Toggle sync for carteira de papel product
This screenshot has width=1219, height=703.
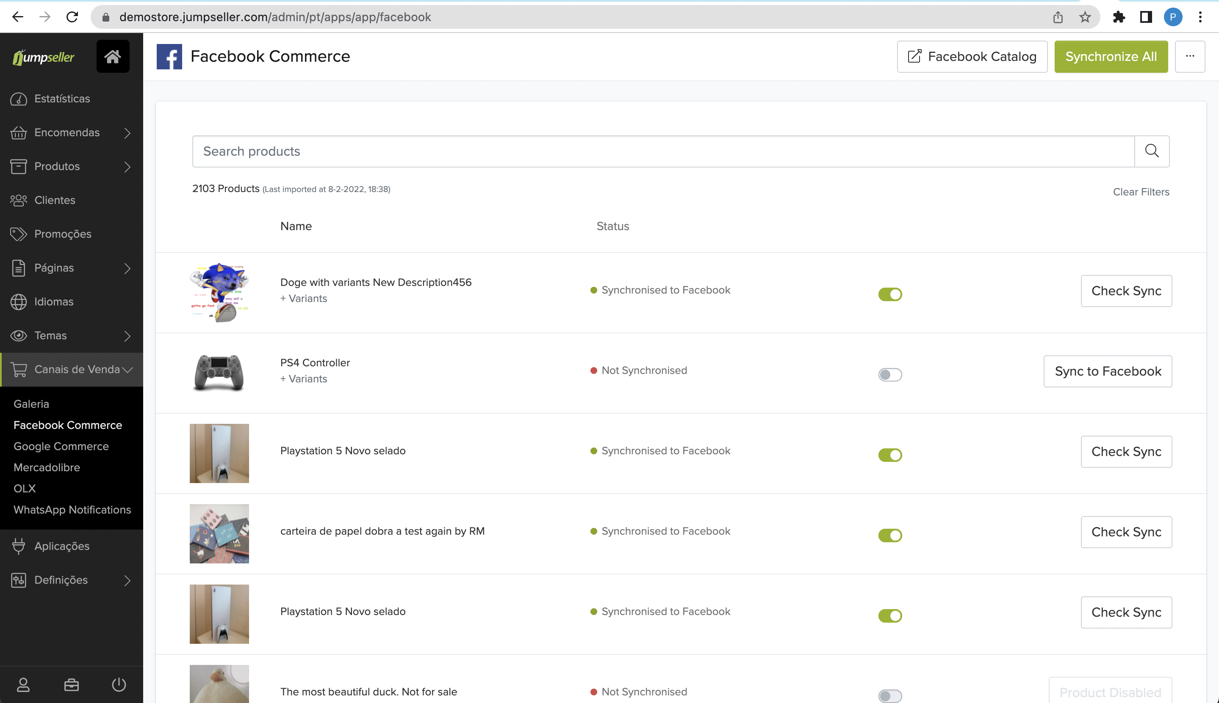click(x=890, y=535)
